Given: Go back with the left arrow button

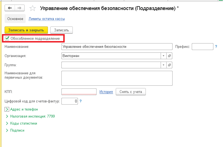Looking at the screenshot, I should [x=10, y=8].
